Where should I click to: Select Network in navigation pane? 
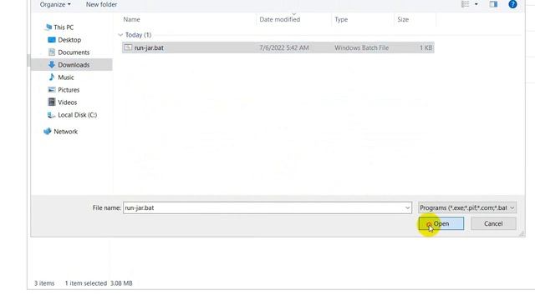[65, 132]
